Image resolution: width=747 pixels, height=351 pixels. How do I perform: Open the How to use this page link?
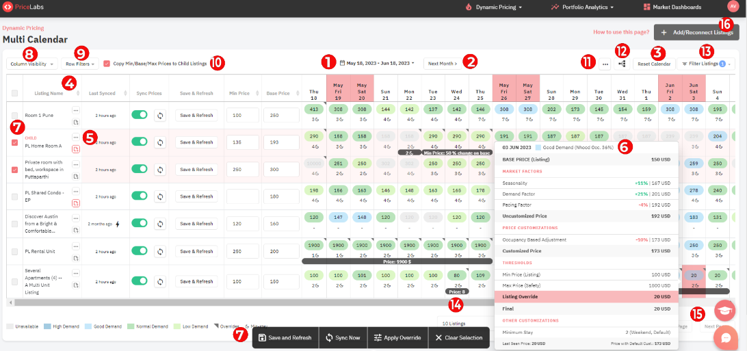[621, 32]
